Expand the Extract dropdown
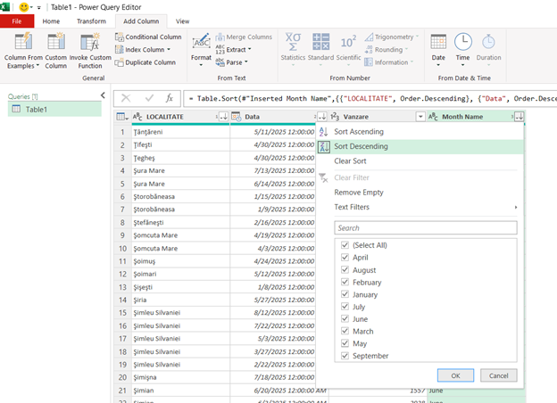 pos(250,49)
